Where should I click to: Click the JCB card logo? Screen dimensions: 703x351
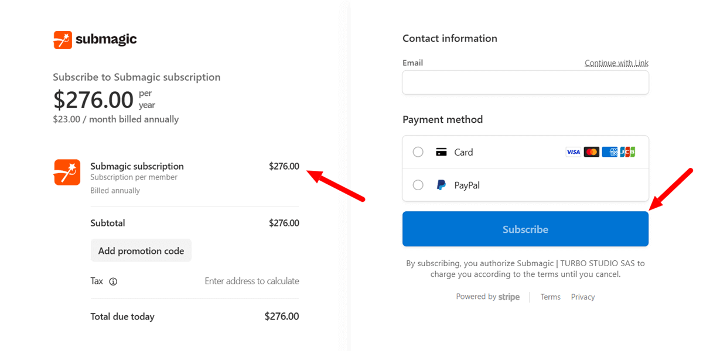627,152
